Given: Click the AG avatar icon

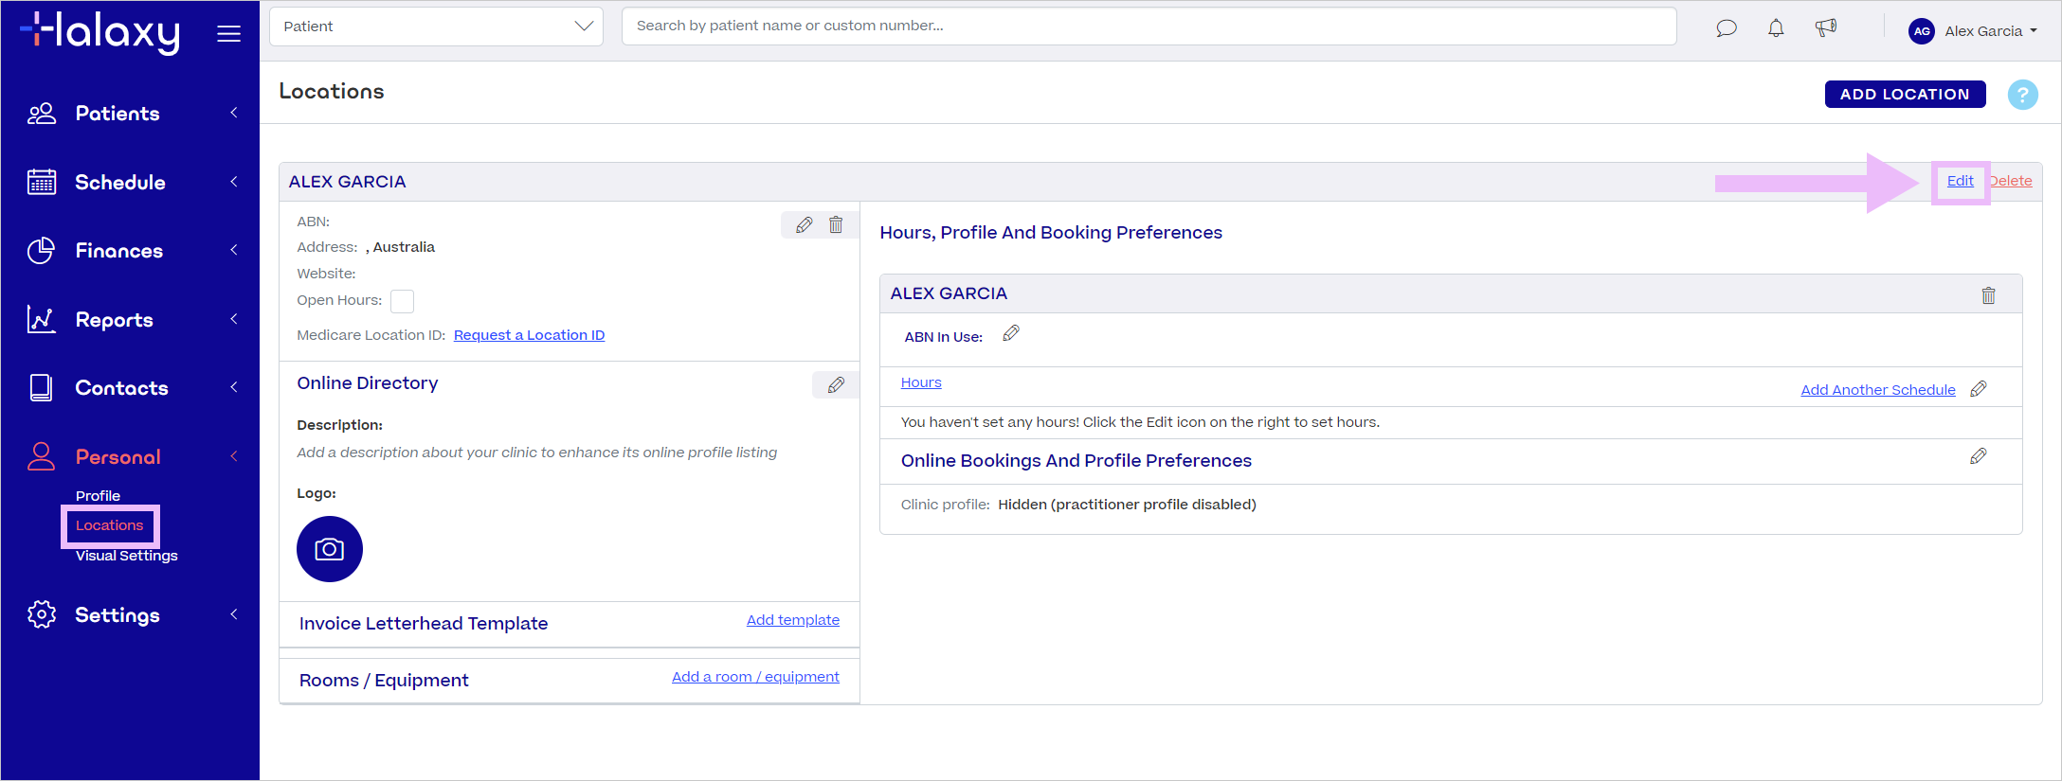Looking at the screenshot, I should [1922, 31].
